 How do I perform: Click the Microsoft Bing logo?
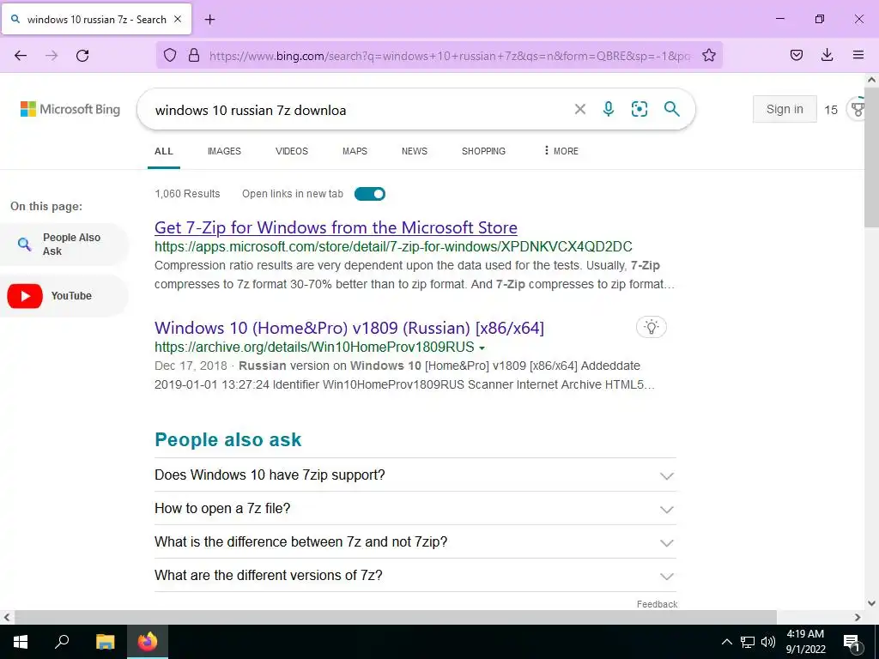point(70,109)
